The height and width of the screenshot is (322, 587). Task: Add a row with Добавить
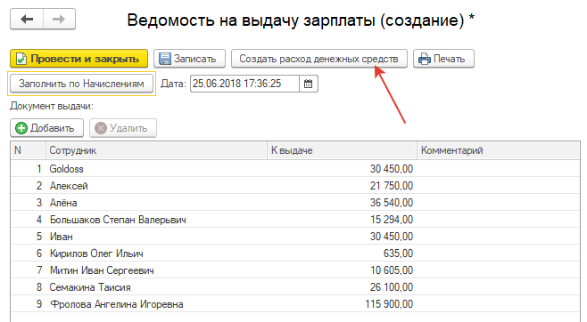click(46, 128)
